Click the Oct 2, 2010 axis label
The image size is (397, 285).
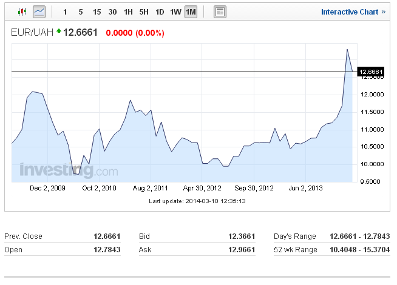pos(100,188)
